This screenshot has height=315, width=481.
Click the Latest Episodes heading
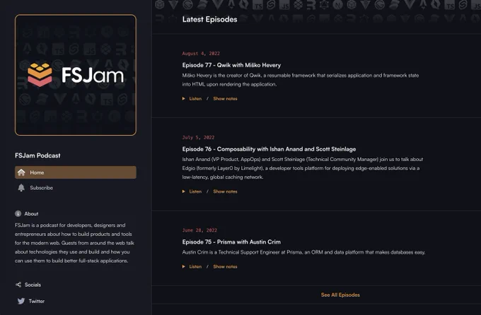(209, 19)
